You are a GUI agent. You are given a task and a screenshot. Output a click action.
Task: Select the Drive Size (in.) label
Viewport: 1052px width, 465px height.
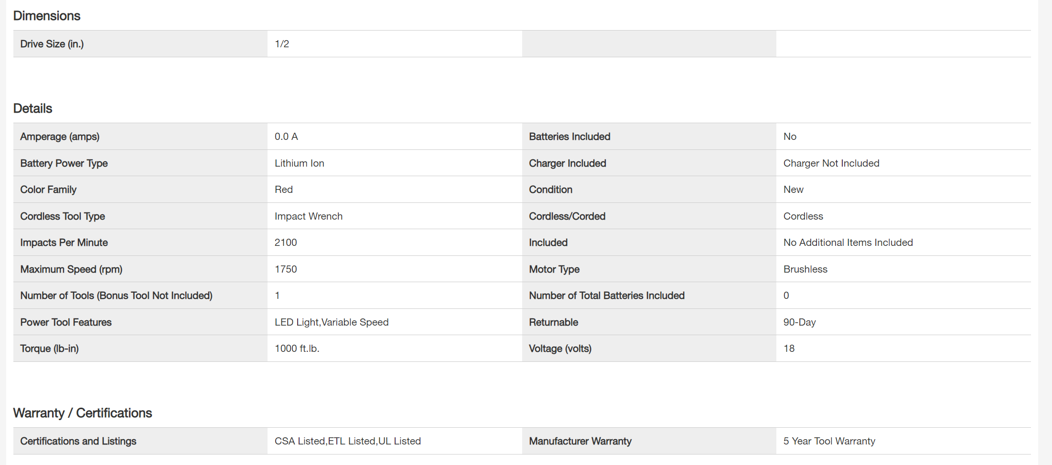coord(52,44)
